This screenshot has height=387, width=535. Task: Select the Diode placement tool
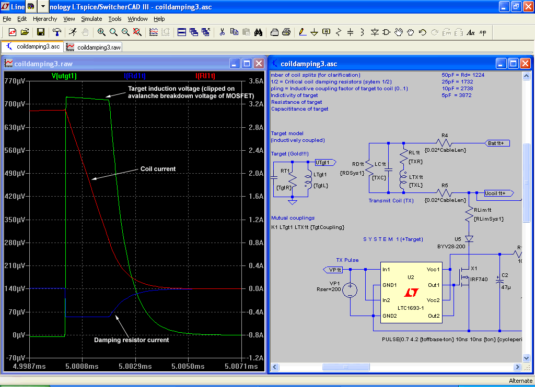(375, 32)
